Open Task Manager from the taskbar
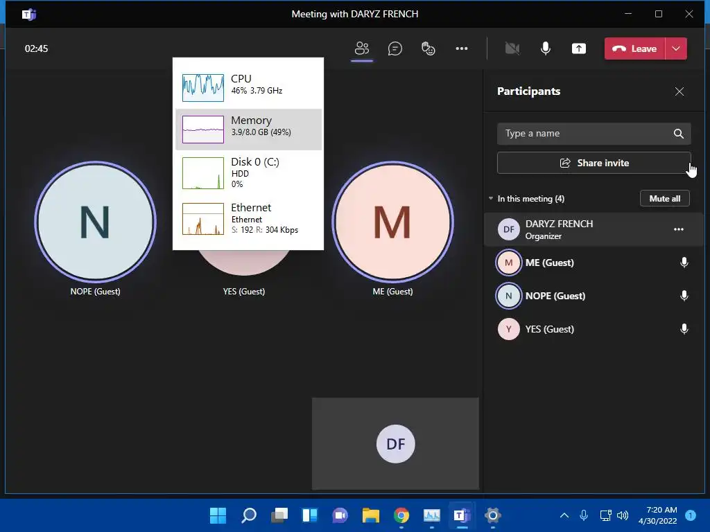 tap(431, 515)
